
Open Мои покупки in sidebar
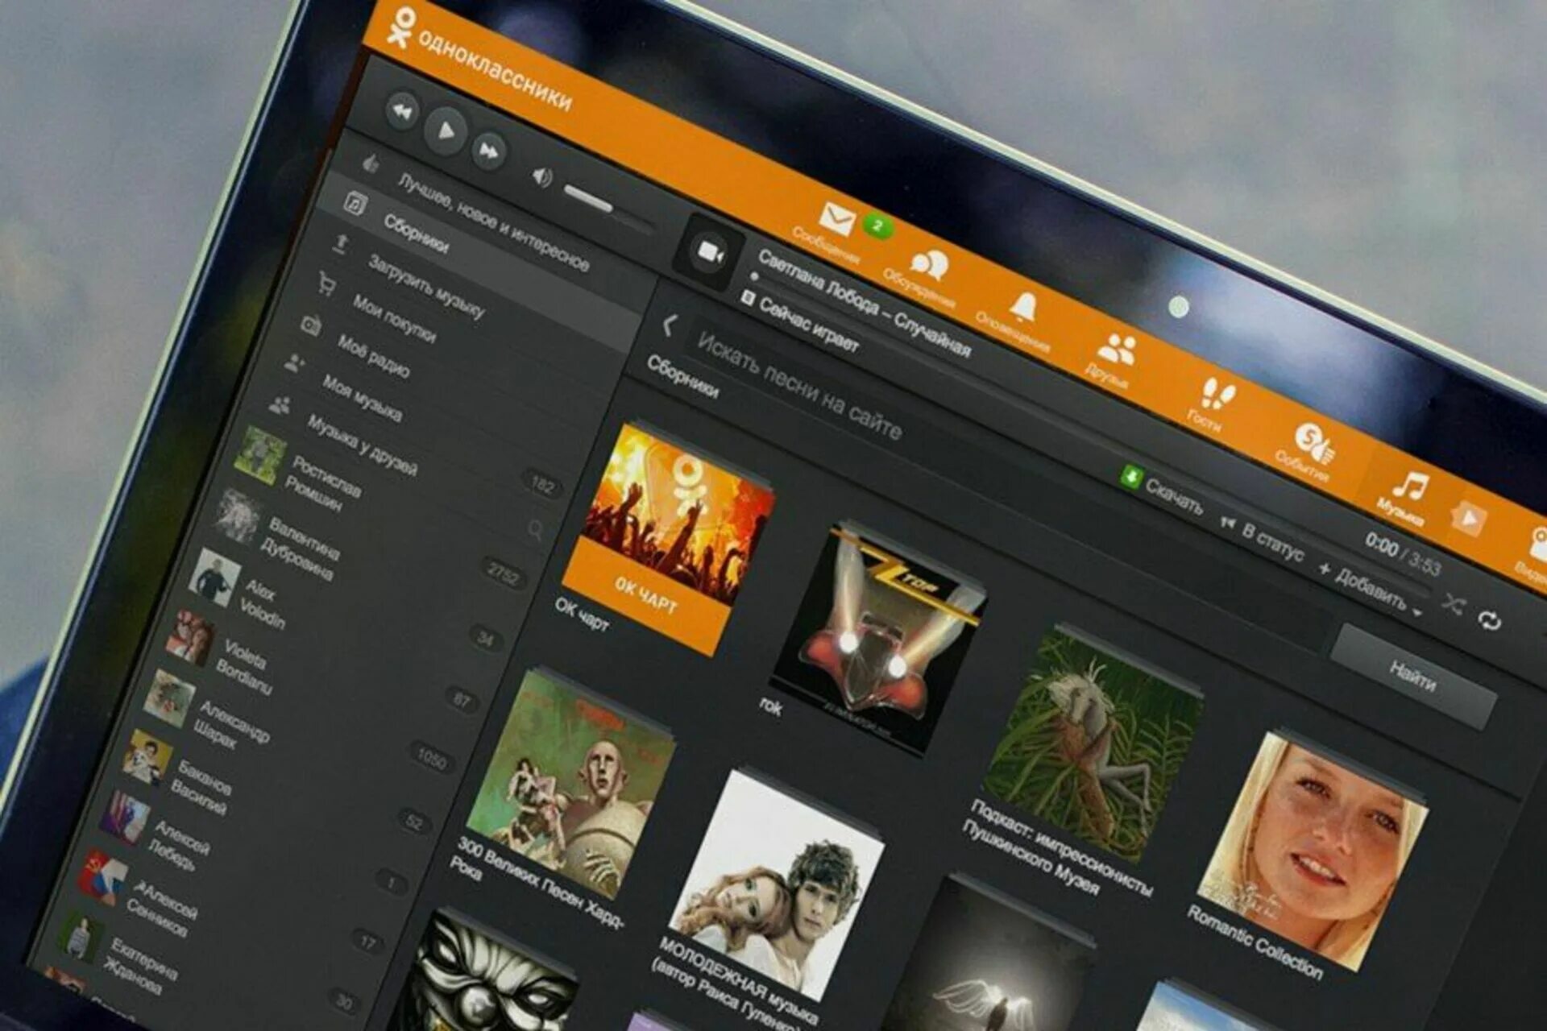coord(394,319)
